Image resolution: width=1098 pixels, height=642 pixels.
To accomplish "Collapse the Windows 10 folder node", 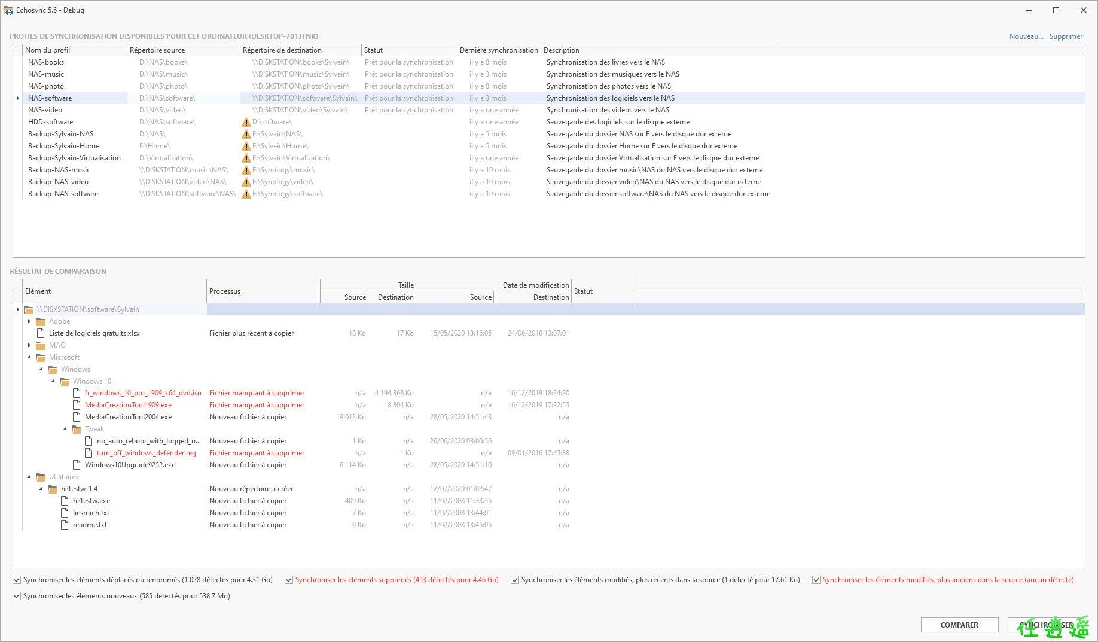I will pos(53,381).
